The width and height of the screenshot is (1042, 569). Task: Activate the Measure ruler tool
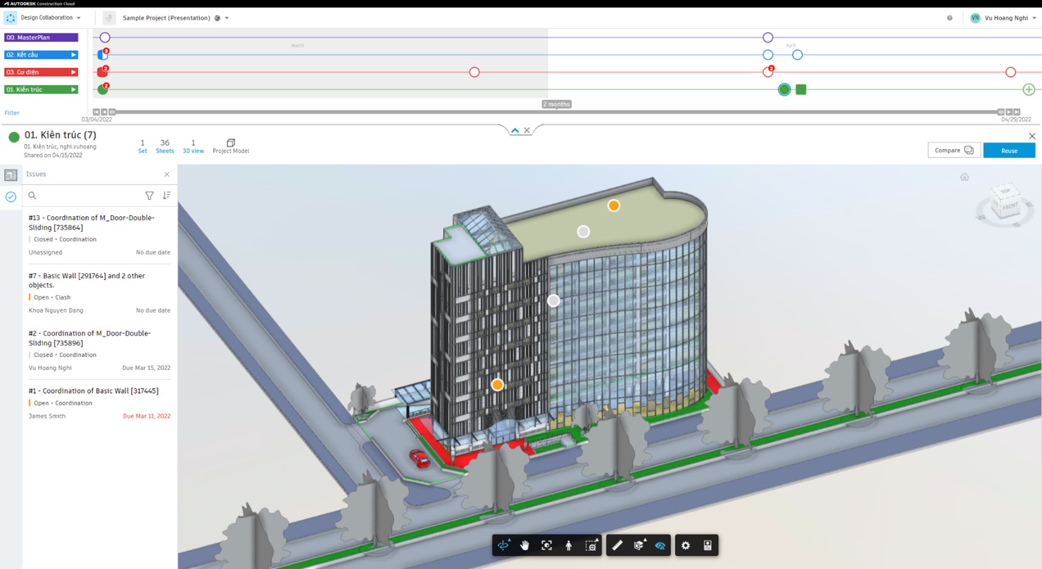click(617, 546)
